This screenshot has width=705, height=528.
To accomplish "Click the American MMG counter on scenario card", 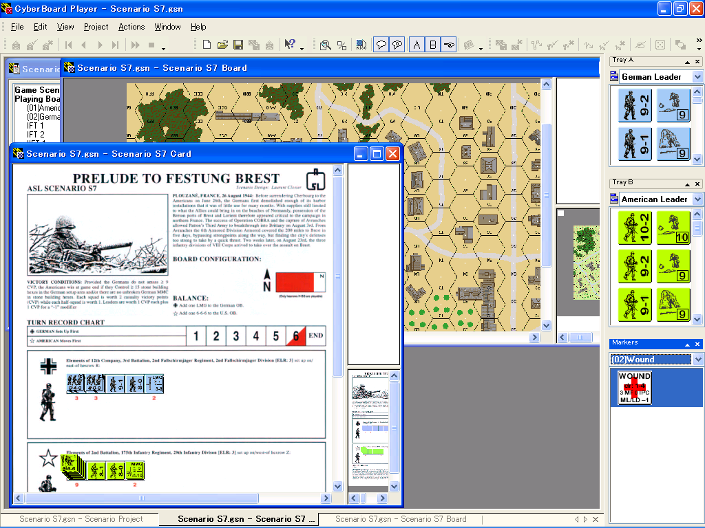I will pos(135,470).
